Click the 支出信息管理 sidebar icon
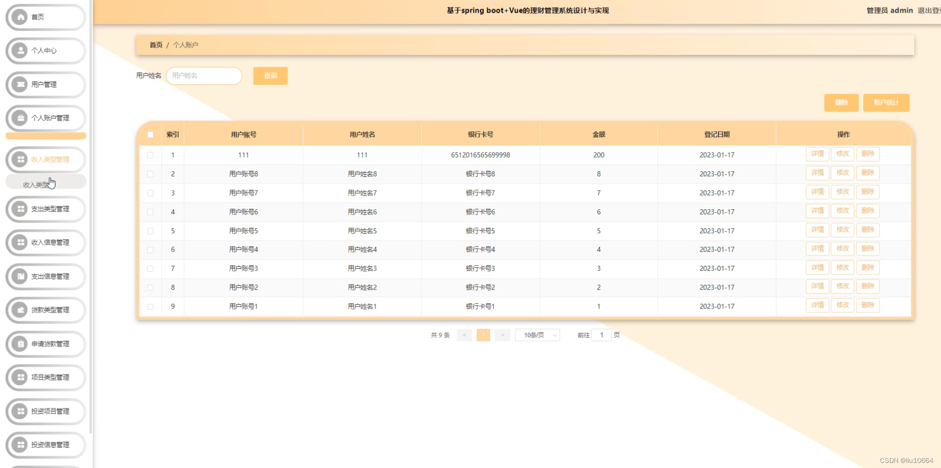The height and width of the screenshot is (468, 941). (20, 276)
